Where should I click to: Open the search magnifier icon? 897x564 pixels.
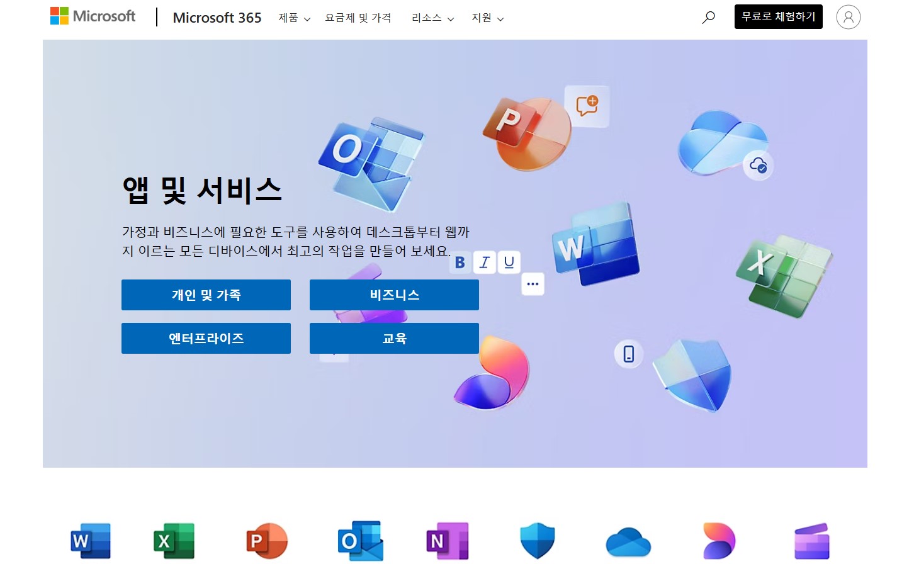[709, 17]
